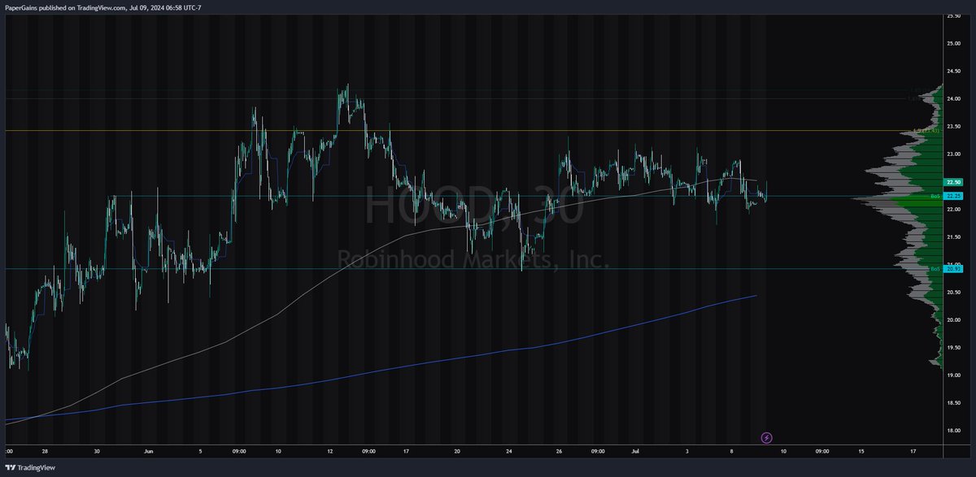Click the 18.00 price axis label

(954, 430)
